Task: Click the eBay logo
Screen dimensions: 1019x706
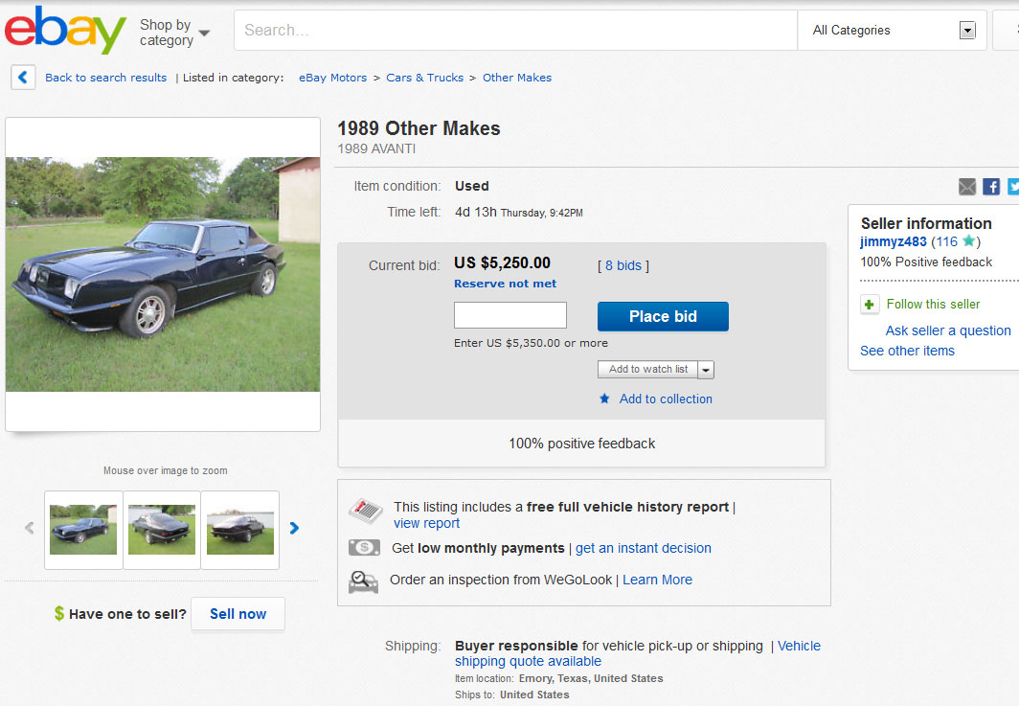Action: pos(65,30)
